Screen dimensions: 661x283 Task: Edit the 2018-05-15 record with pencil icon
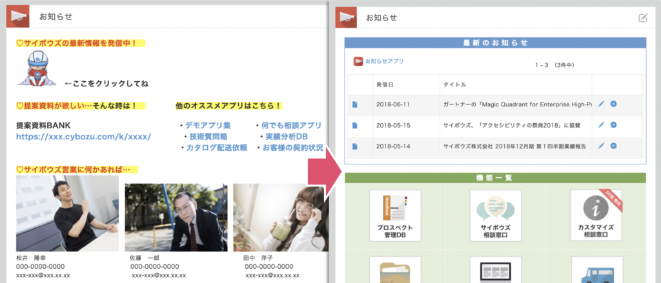tap(601, 124)
